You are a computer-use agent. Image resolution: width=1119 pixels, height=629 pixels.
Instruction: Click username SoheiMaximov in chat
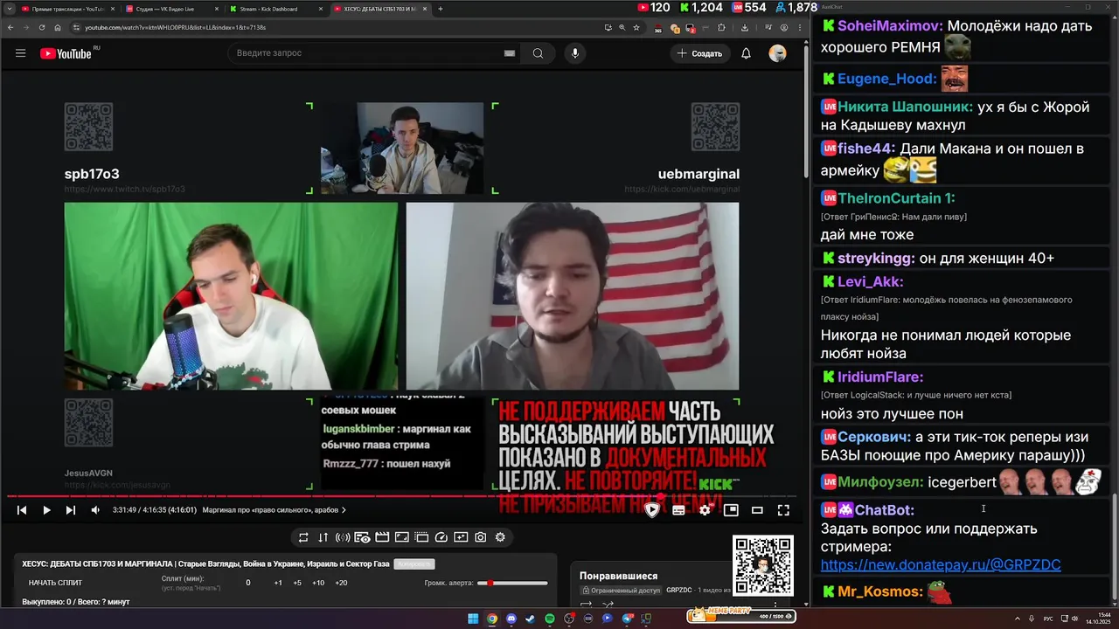pyautogui.click(x=890, y=26)
